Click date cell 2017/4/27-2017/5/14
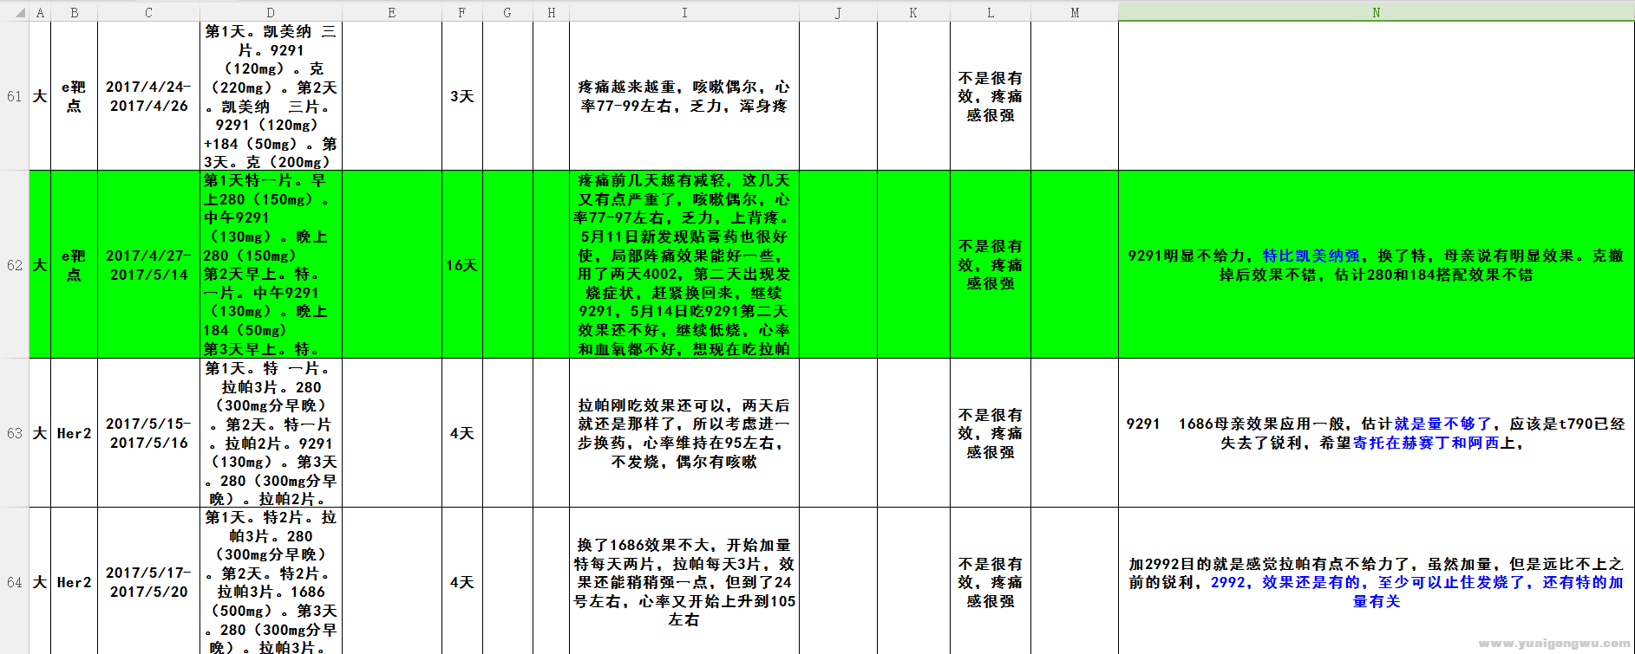 149,265
